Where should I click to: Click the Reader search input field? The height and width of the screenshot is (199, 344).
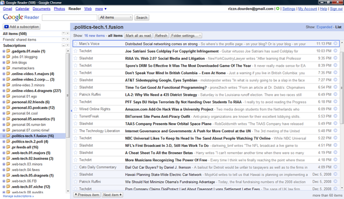pyautogui.click(x=69, y=17)
